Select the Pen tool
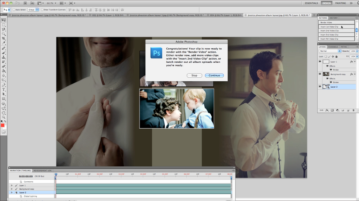This screenshot has height=201, width=359. point(4,85)
